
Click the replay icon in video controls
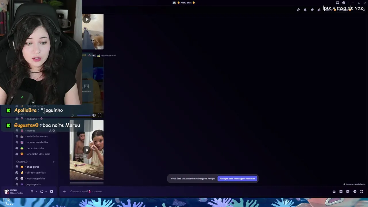pyautogui.click(x=72, y=115)
